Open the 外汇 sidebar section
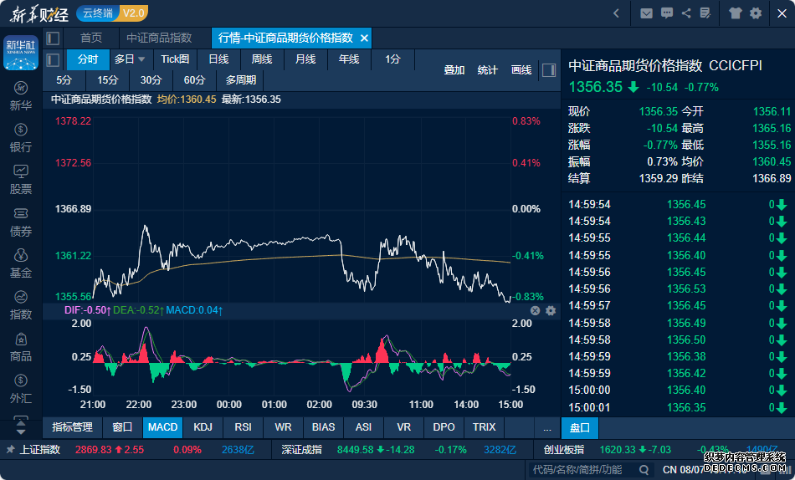The width and height of the screenshot is (795, 480). click(x=21, y=390)
